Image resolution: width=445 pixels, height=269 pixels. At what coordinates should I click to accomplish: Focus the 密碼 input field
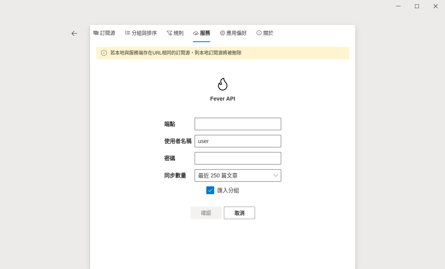[x=238, y=158]
